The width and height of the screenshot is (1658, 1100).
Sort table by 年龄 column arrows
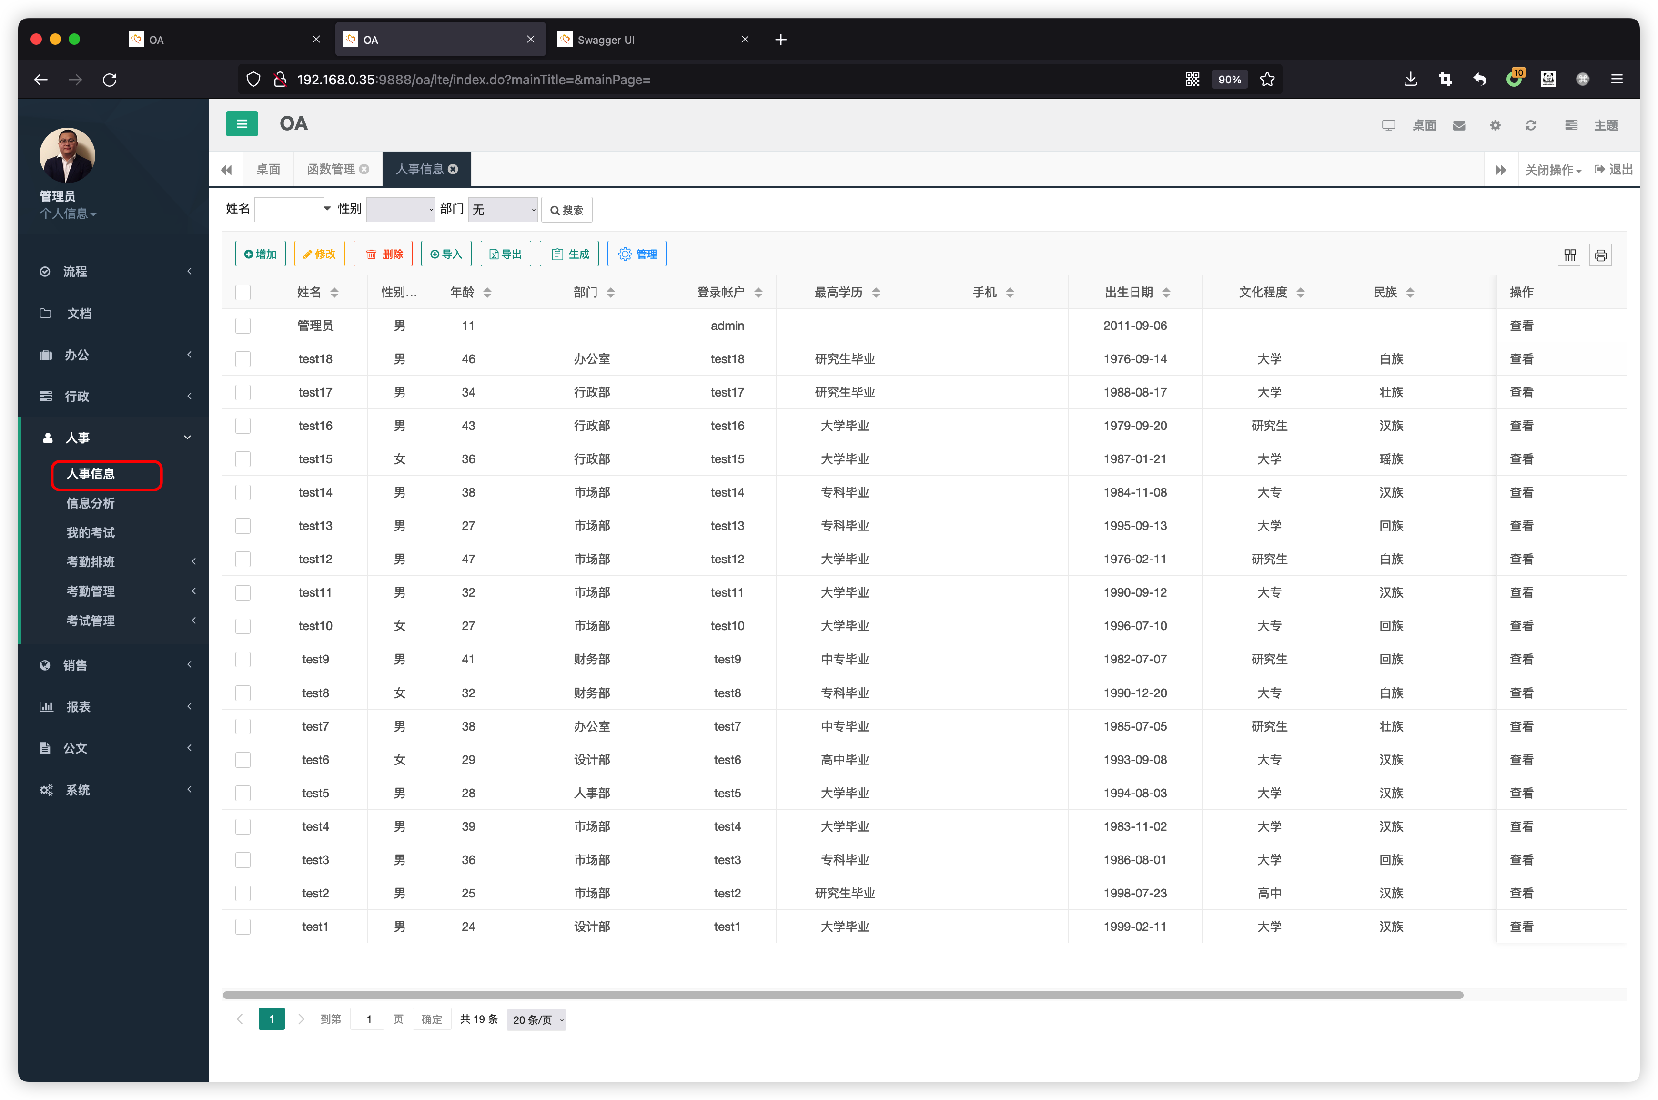(487, 293)
